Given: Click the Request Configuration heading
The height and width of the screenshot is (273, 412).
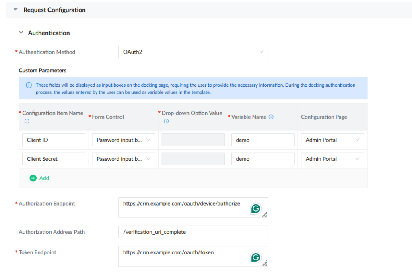Looking at the screenshot, I should coord(54,10).
